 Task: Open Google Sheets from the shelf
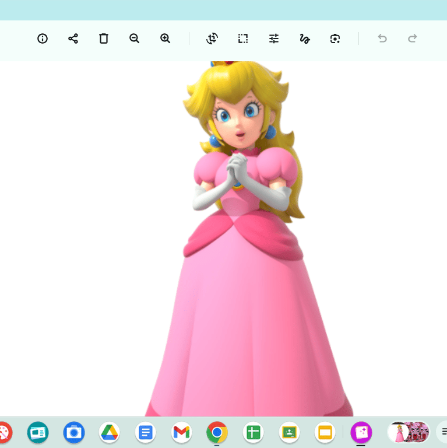(253, 433)
